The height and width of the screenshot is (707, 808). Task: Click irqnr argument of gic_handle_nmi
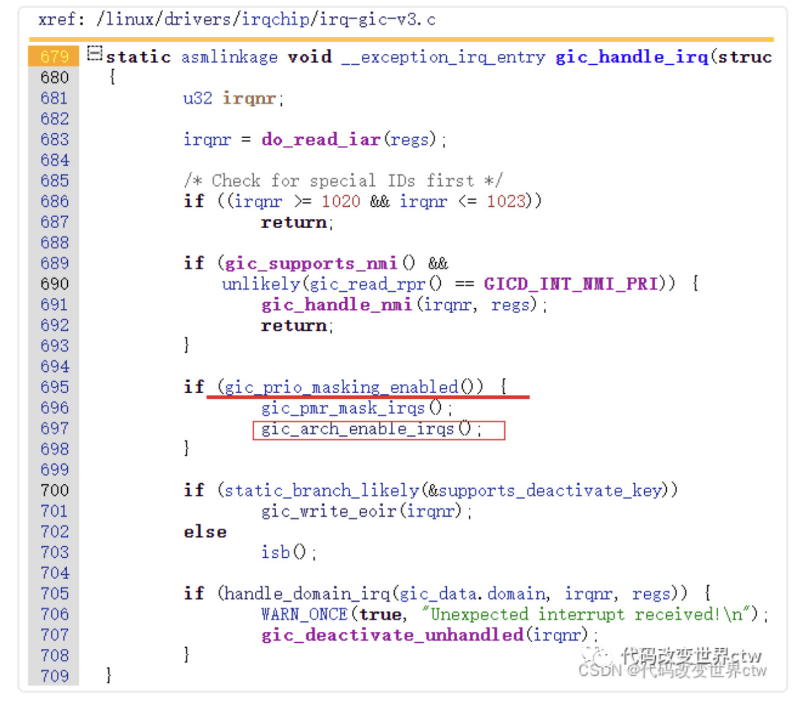[x=448, y=305]
